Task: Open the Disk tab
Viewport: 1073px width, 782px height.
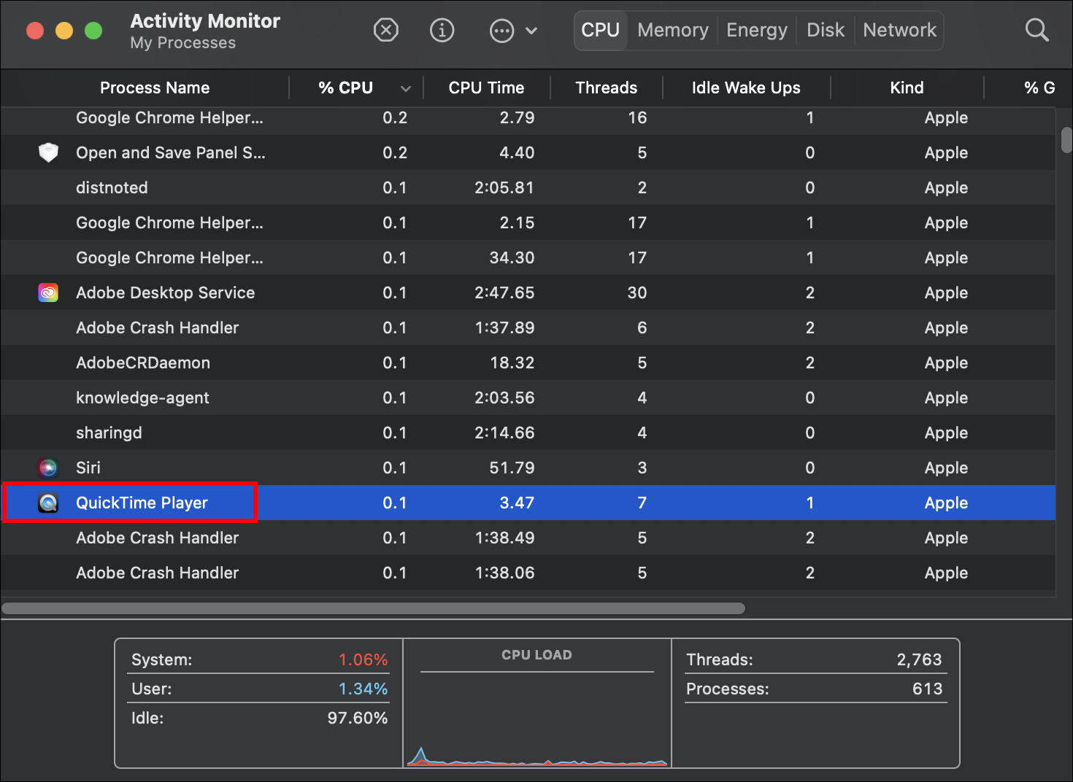Action: coord(825,30)
